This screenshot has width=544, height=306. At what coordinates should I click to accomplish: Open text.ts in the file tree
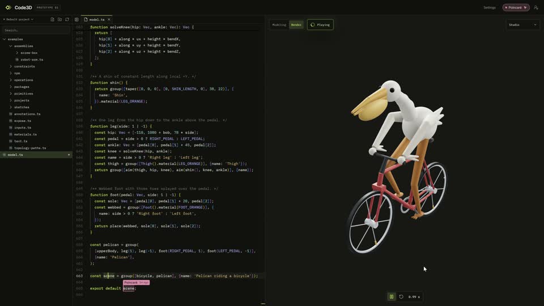point(21,141)
